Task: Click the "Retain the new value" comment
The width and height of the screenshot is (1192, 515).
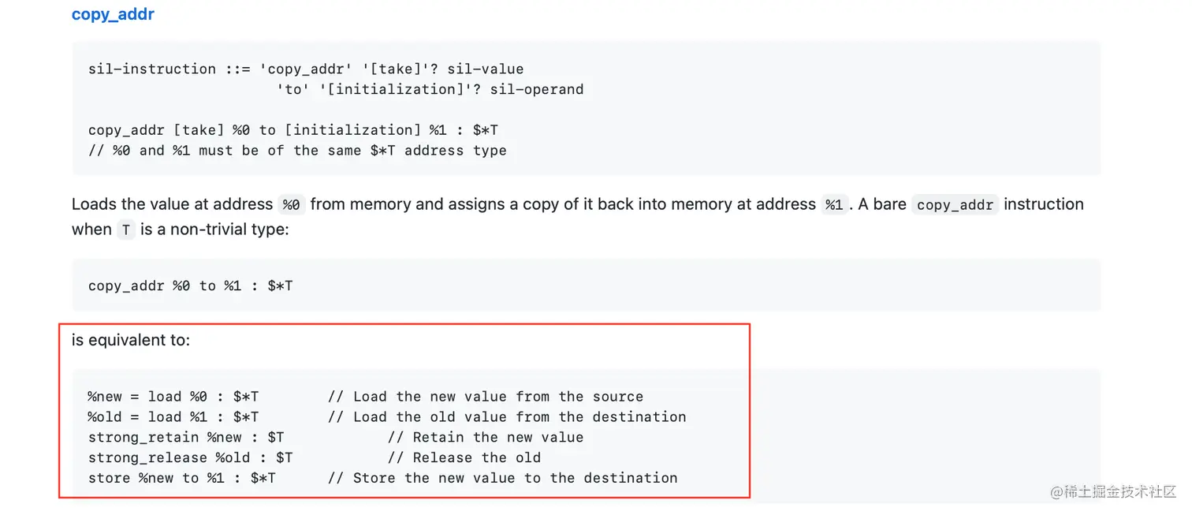Action: (486, 438)
